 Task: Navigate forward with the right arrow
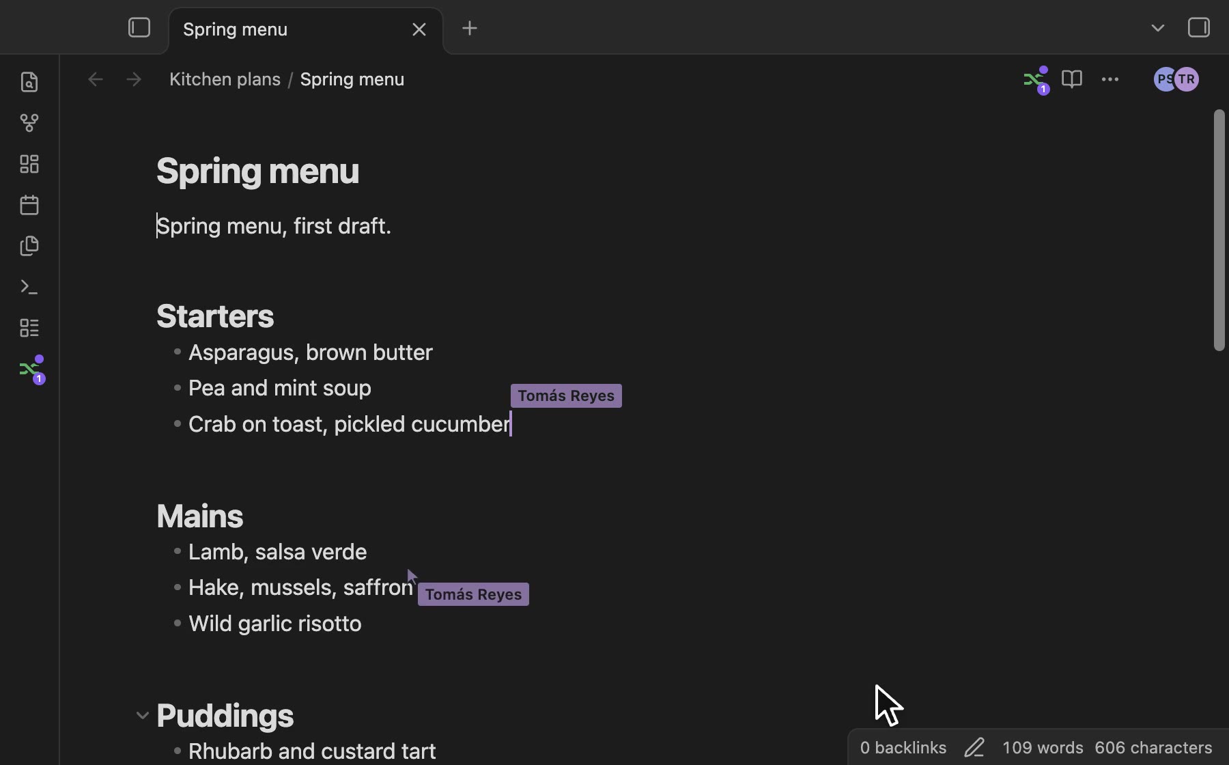point(134,80)
